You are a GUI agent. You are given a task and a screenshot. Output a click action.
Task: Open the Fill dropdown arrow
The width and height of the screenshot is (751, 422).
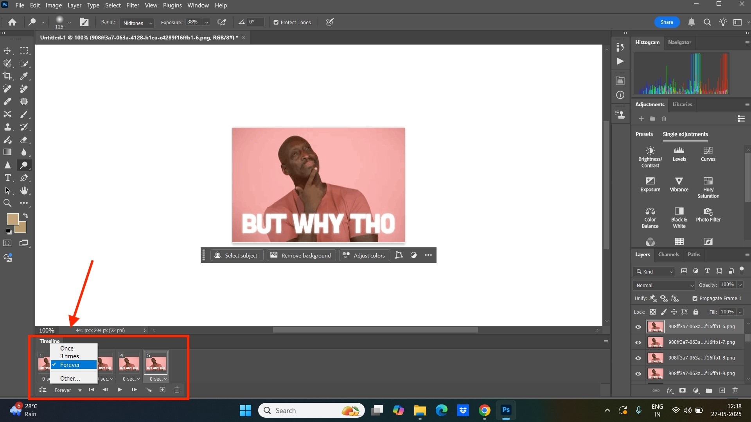click(x=740, y=312)
